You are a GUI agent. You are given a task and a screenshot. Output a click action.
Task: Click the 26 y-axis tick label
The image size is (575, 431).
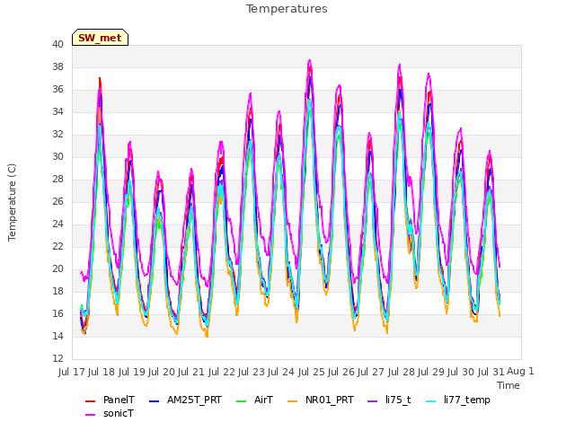tap(57, 201)
